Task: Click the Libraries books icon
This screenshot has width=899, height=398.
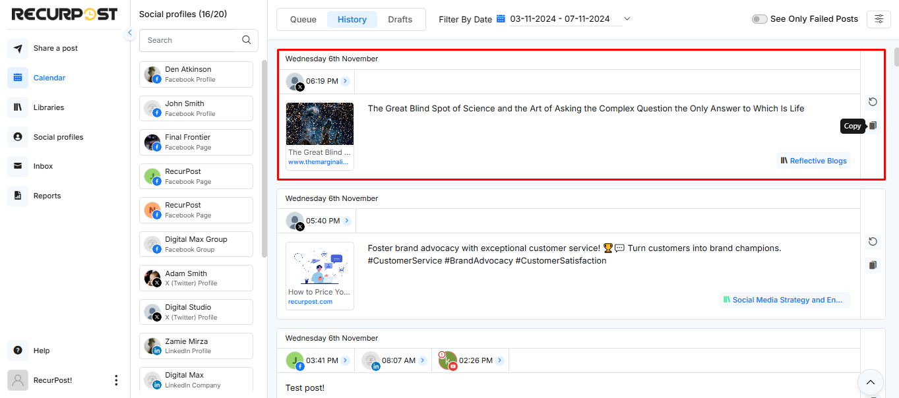Action: pyautogui.click(x=18, y=107)
